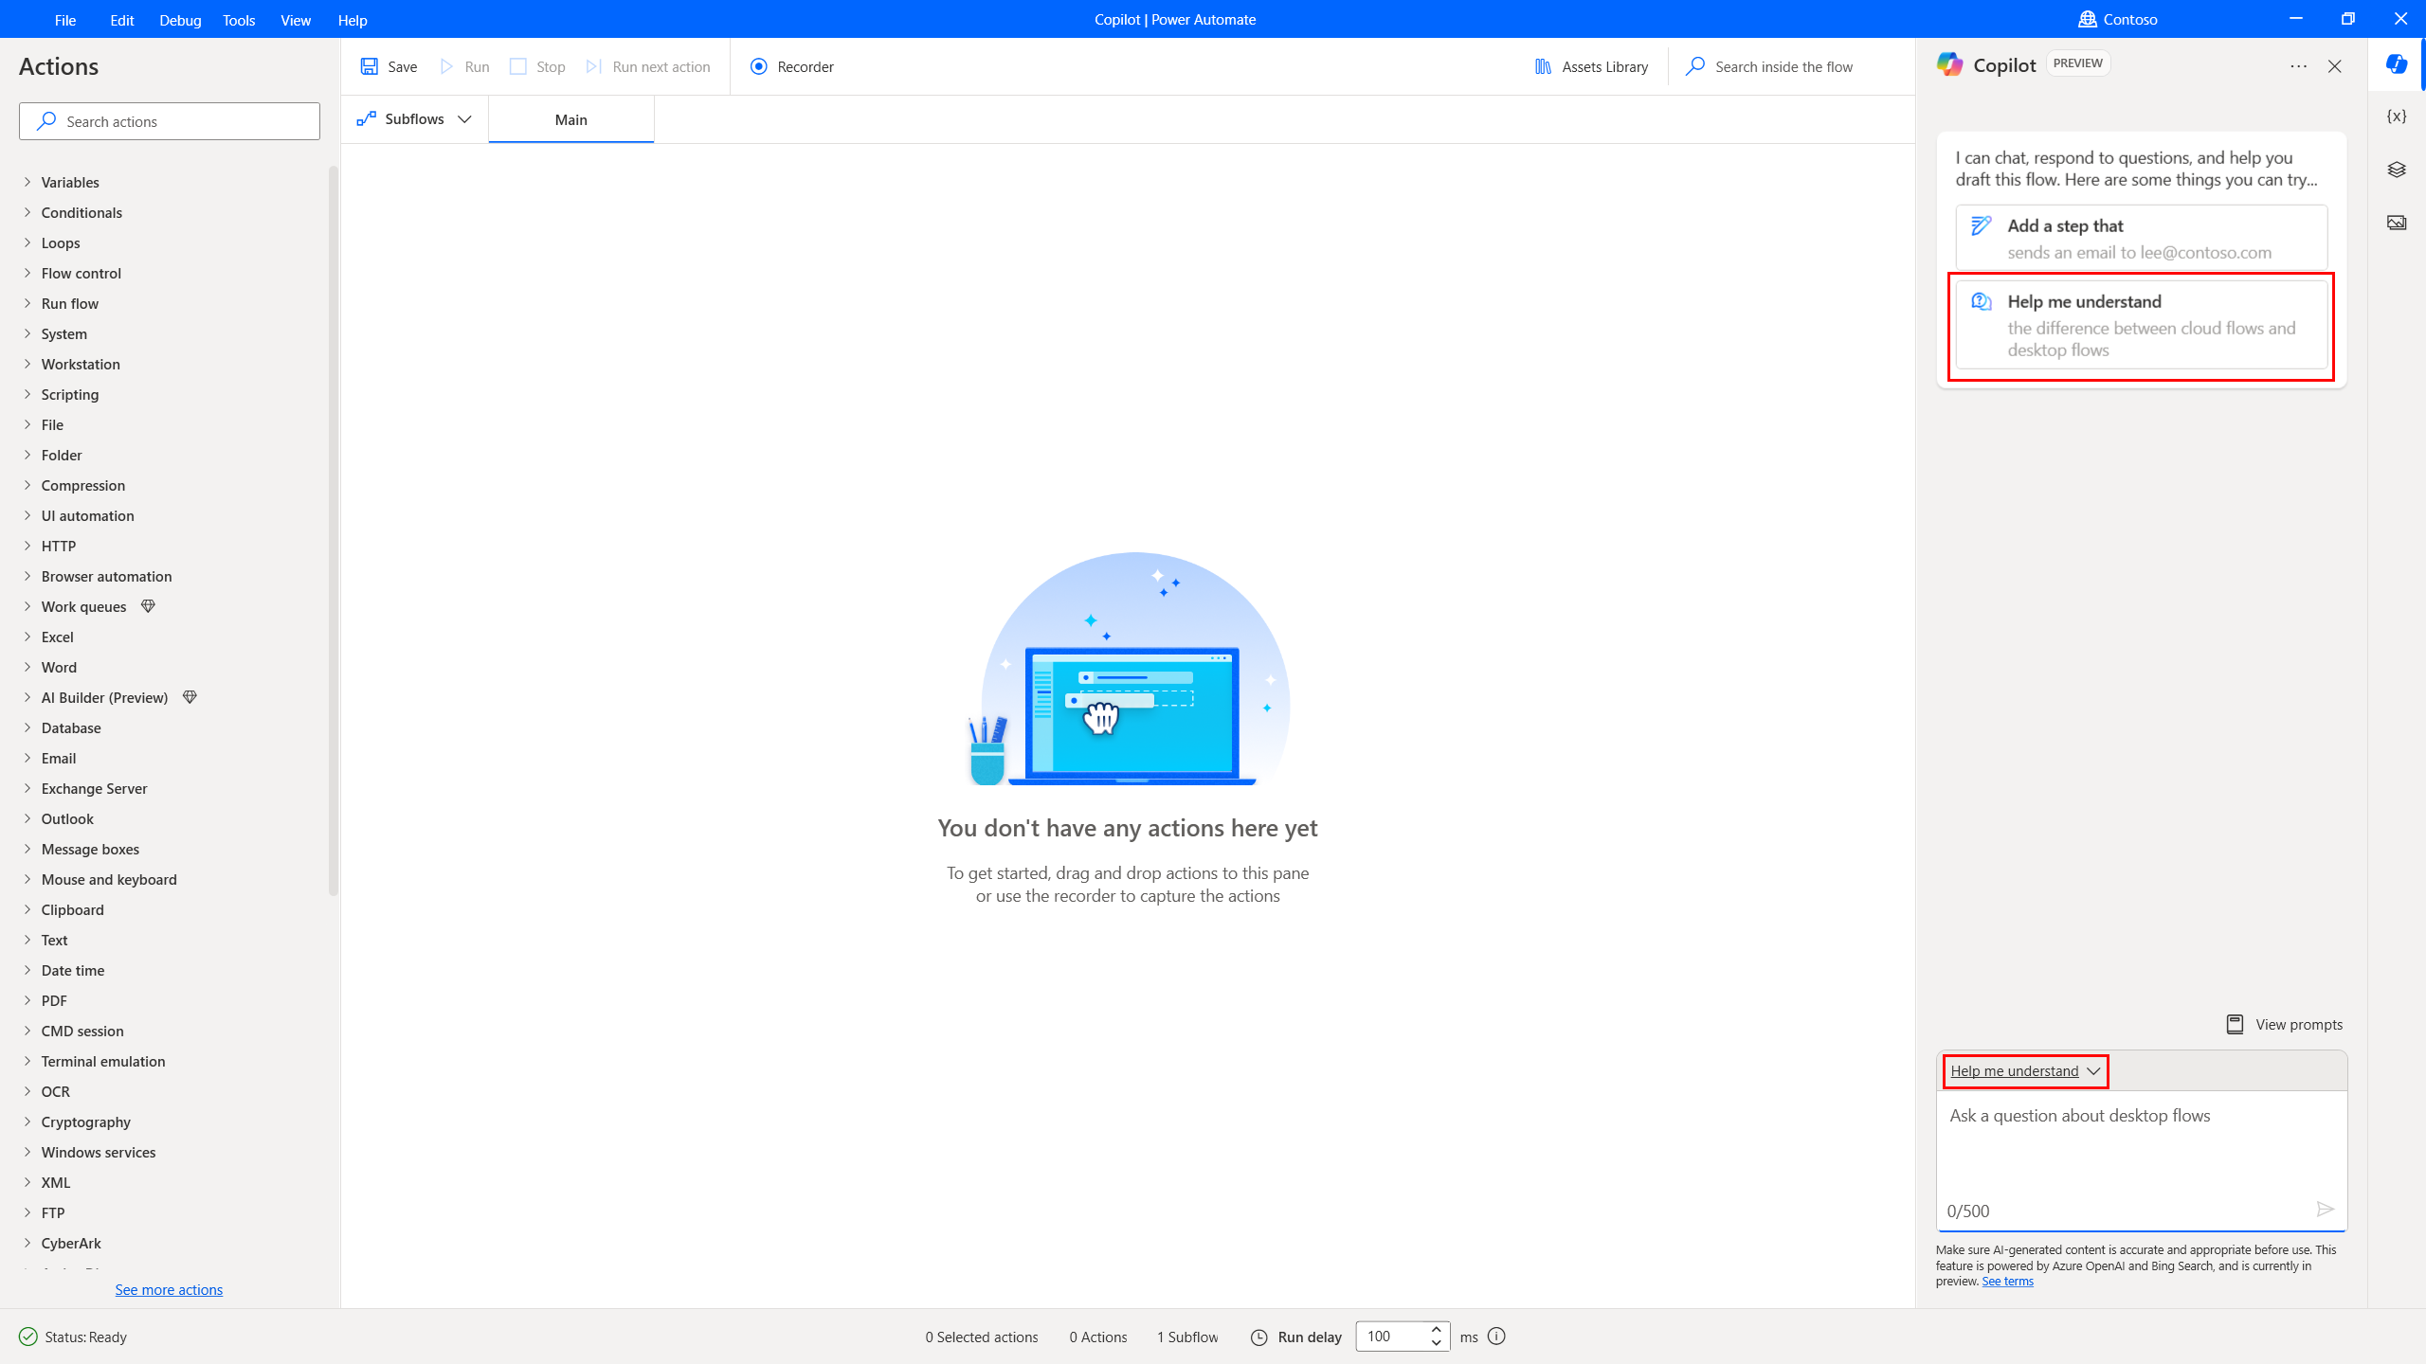Click the Help me understand dropdown

point(2024,1069)
